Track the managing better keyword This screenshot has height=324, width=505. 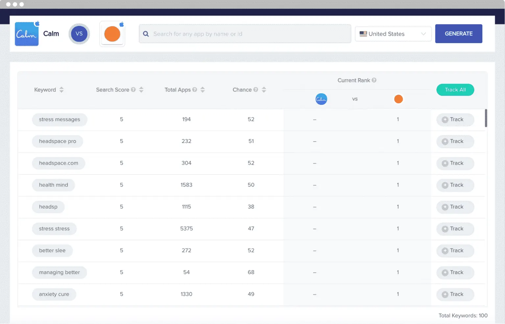point(455,272)
